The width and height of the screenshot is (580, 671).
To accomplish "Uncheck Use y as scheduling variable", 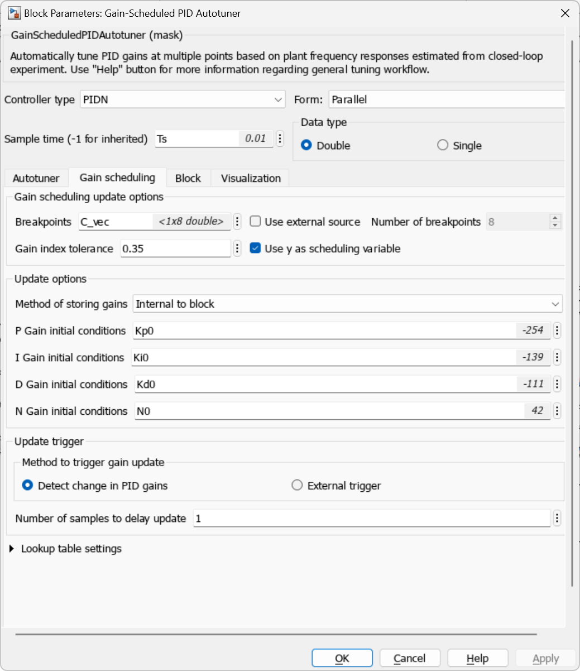I will [x=256, y=248].
